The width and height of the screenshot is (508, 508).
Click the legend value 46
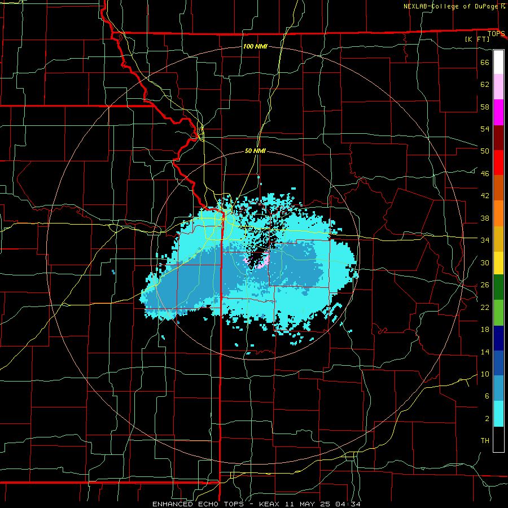click(485, 174)
